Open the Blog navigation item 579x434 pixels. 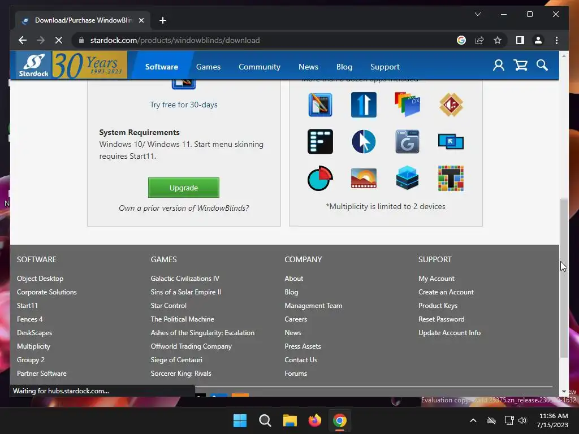click(x=344, y=67)
